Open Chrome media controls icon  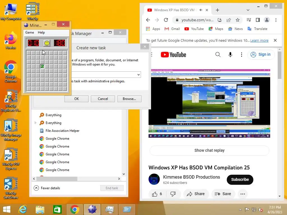click(x=249, y=20)
